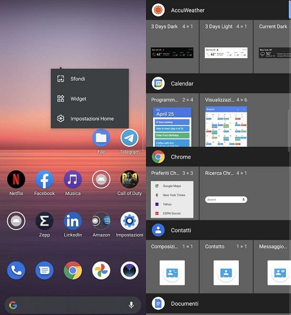Select the 3 Days Dark weather widget

pos(172,47)
